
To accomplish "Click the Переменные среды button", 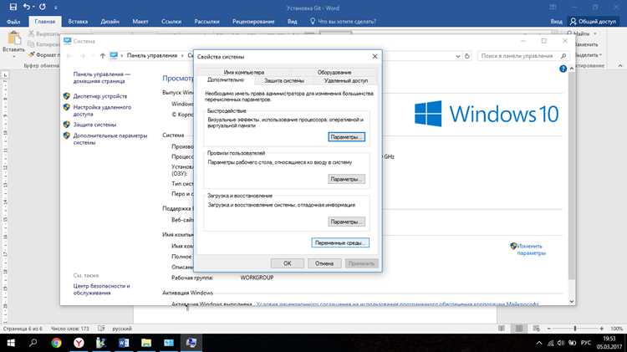I will [x=340, y=242].
